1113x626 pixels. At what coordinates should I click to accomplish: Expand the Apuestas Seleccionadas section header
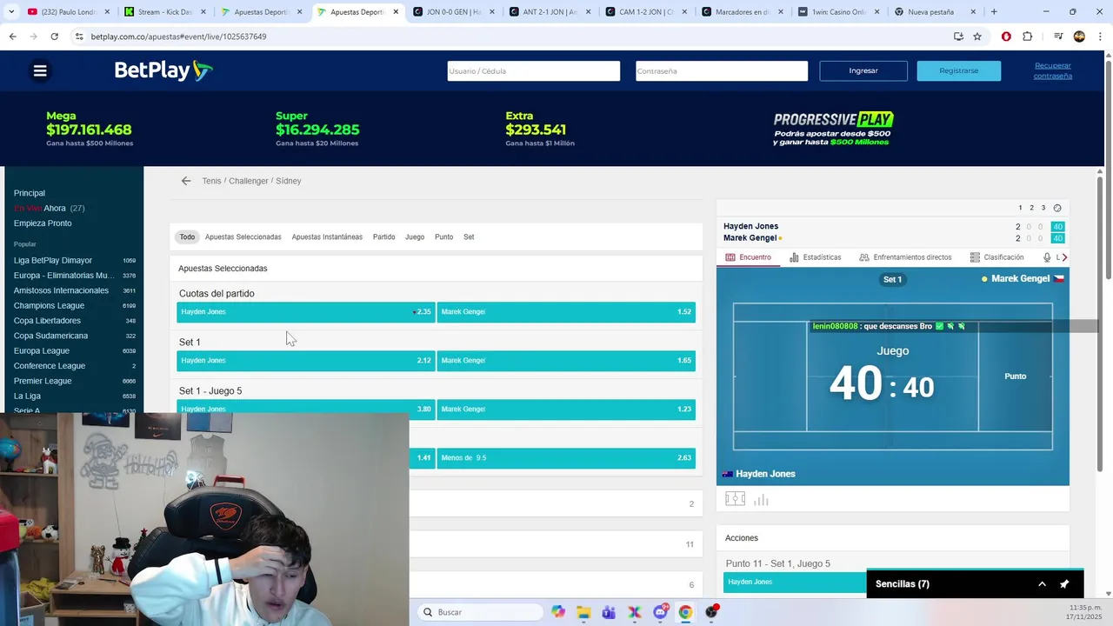436,269
